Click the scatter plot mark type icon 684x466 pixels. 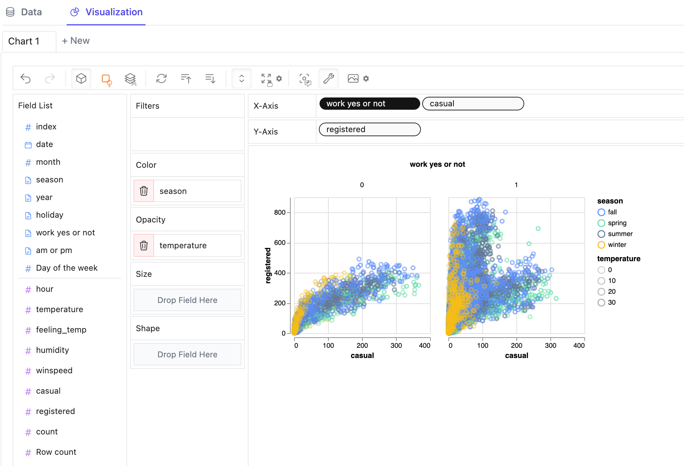(107, 79)
